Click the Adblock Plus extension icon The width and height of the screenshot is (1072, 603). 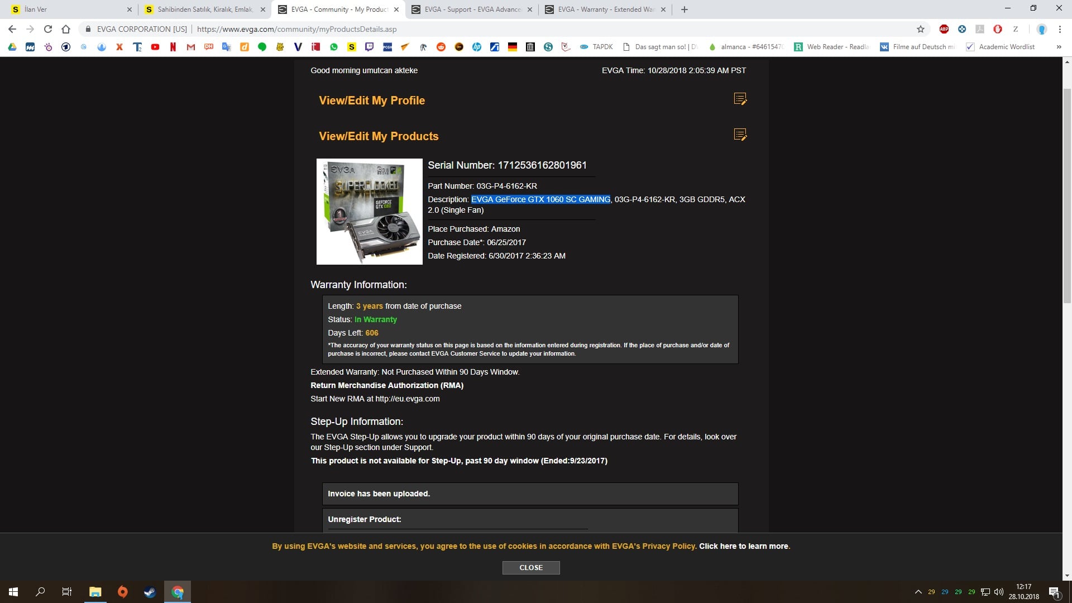pos(944,29)
